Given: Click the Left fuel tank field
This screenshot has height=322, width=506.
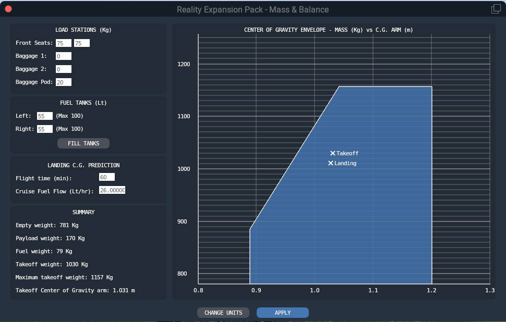Looking at the screenshot, I should point(45,116).
